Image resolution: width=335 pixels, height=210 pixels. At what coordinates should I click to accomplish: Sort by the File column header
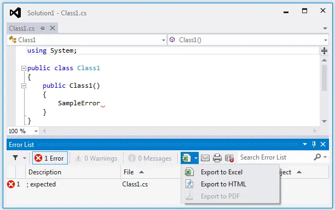coord(151,172)
